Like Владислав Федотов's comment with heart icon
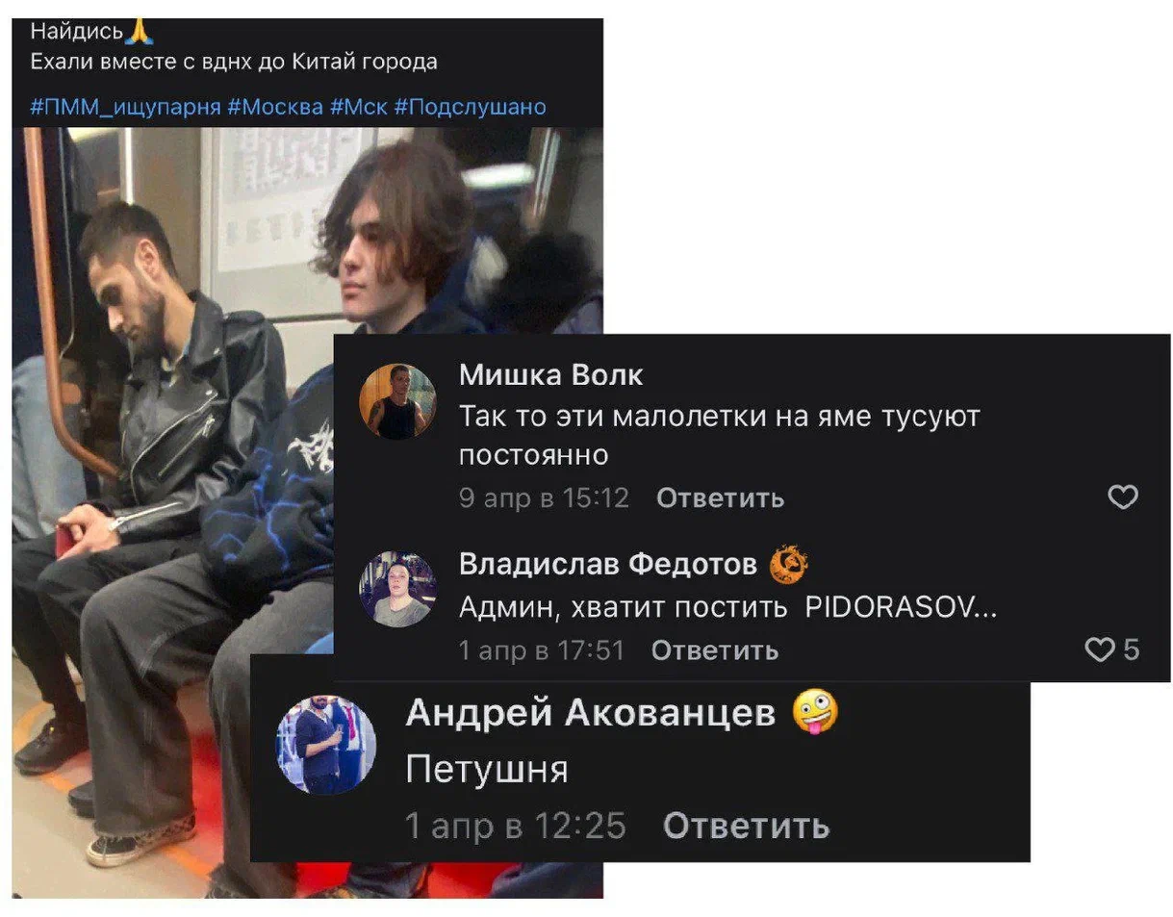This screenshot has width=1173, height=917. point(1099,651)
